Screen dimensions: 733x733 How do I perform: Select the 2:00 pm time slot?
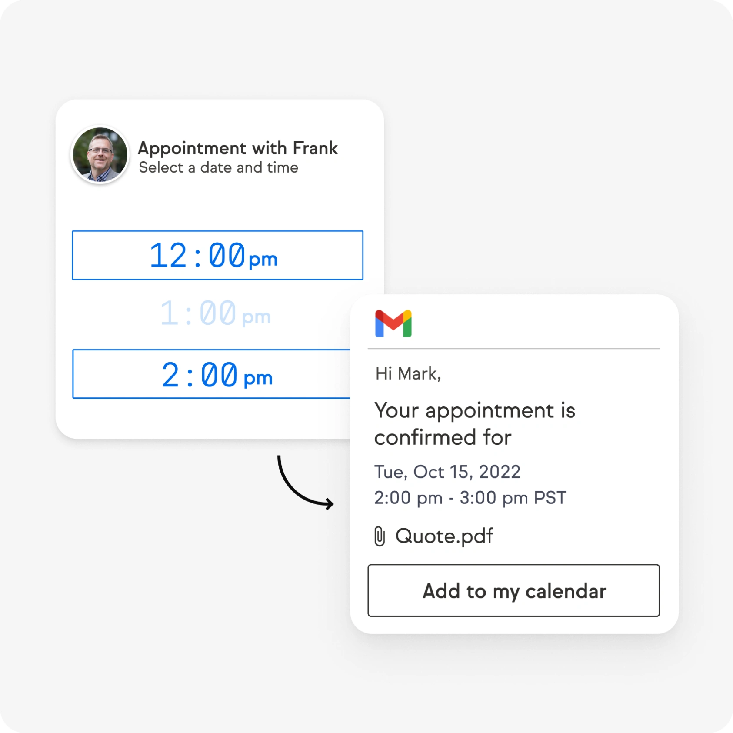pos(211,374)
